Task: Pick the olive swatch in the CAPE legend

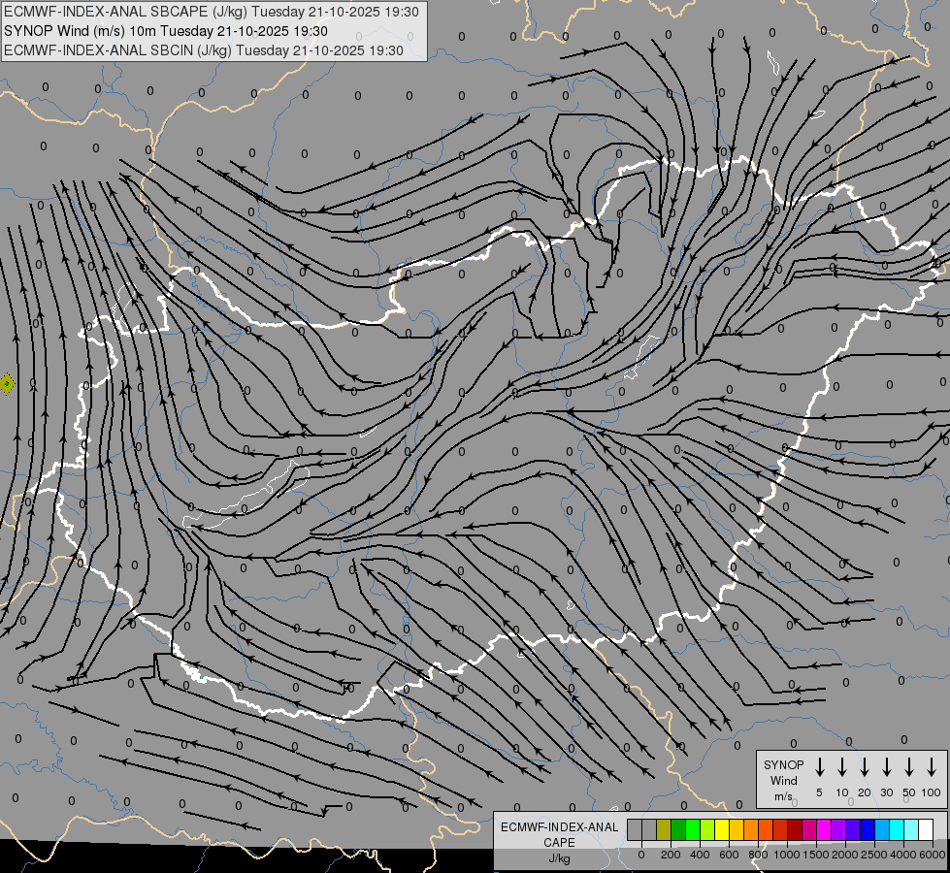Action: (x=664, y=829)
